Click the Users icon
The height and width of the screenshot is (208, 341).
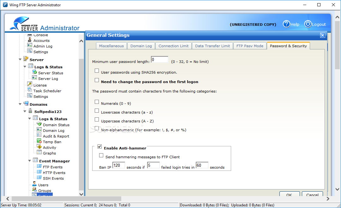(x=34, y=184)
